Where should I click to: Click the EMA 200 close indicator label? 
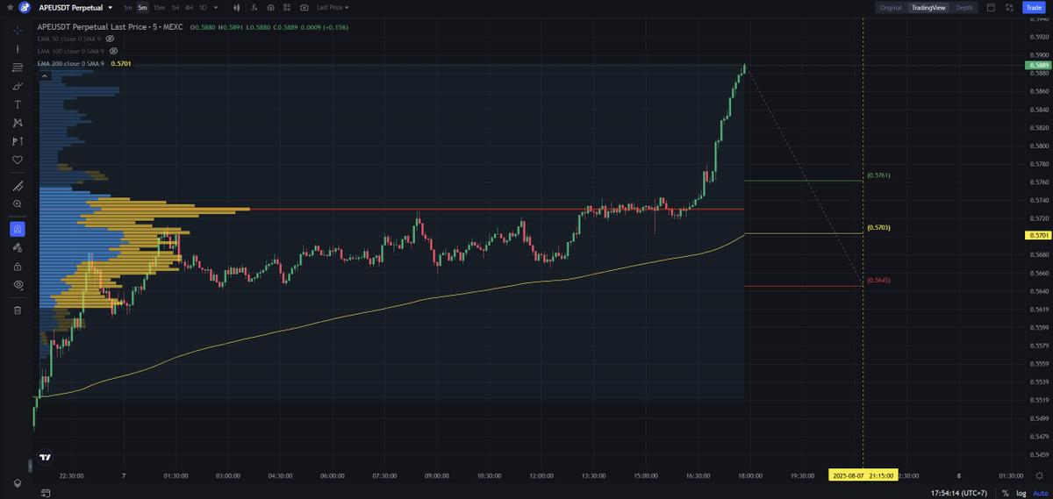[x=70, y=63]
